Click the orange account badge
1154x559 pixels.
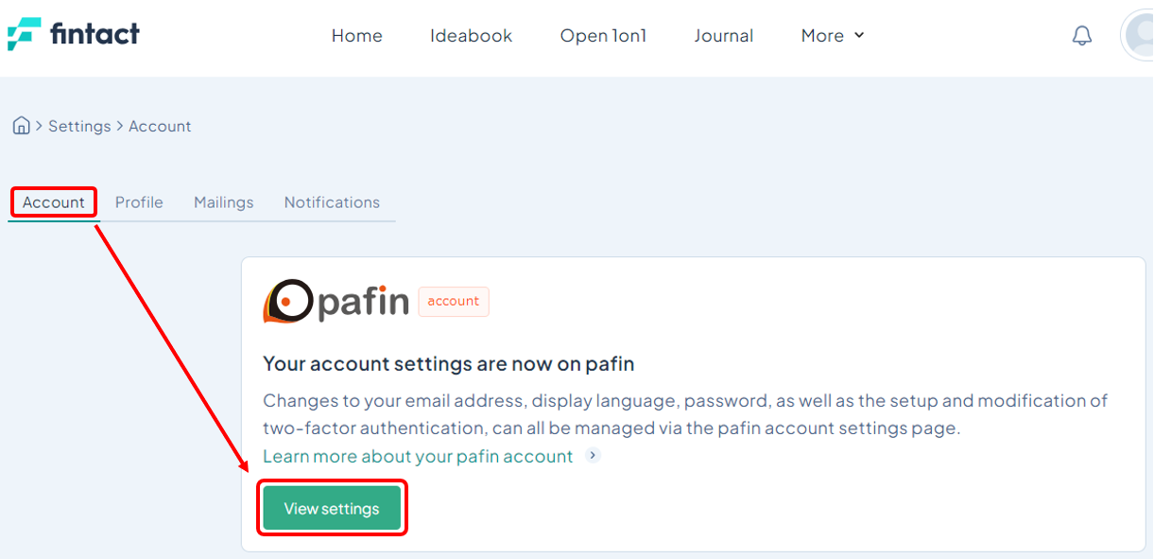pyautogui.click(x=454, y=302)
